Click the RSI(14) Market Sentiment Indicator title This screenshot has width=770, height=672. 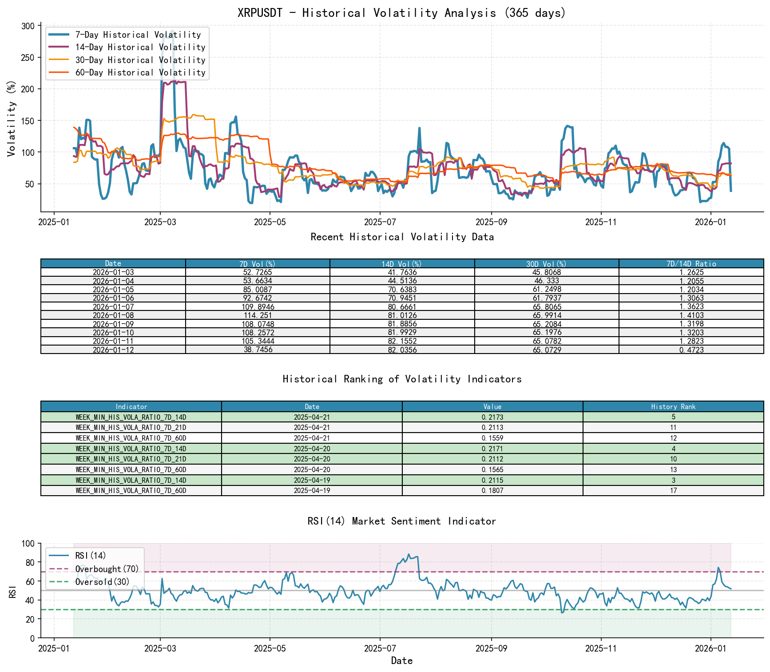402,521
